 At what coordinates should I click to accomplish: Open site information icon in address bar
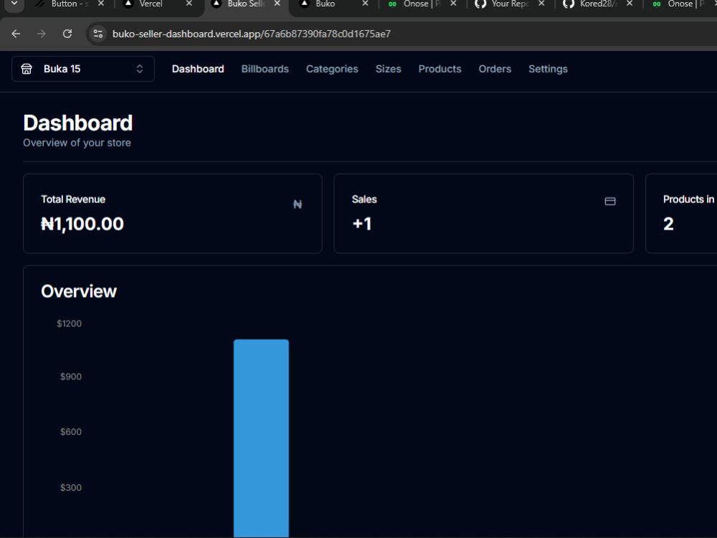click(98, 34)
